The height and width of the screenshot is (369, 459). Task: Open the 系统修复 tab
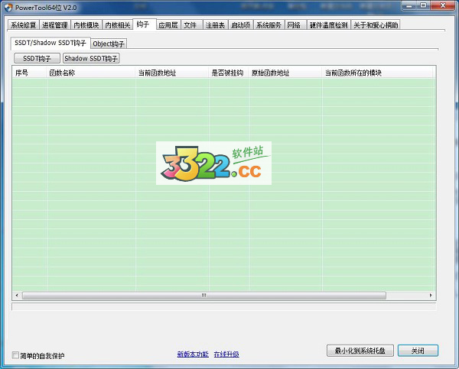(x=24, y=25)
